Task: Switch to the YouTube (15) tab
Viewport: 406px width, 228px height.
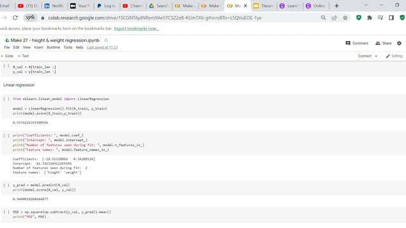Action: (28, 6)
